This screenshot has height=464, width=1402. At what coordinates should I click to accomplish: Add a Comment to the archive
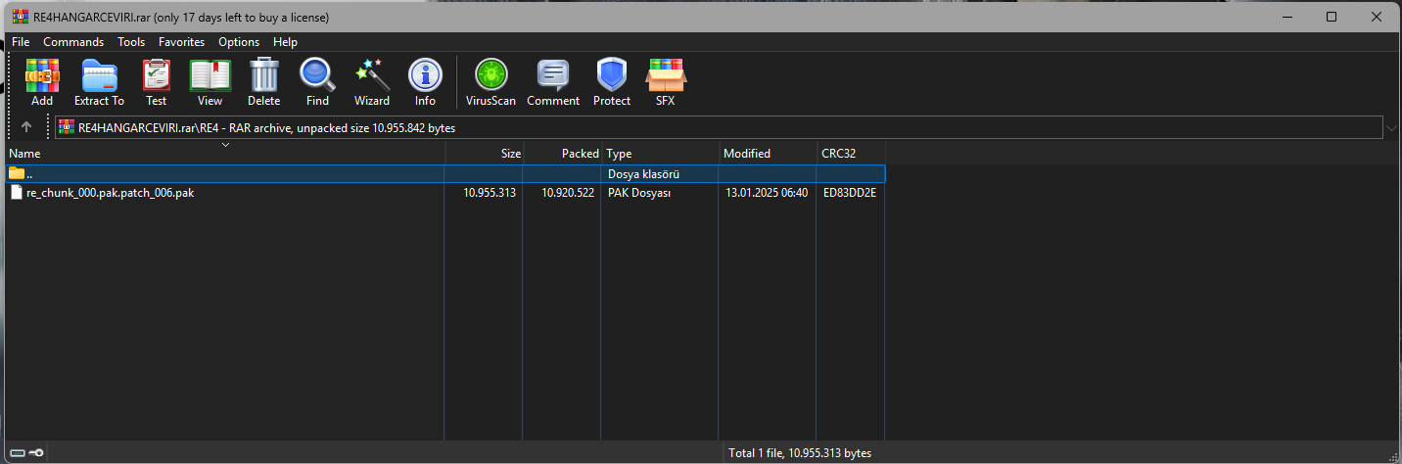553,81
